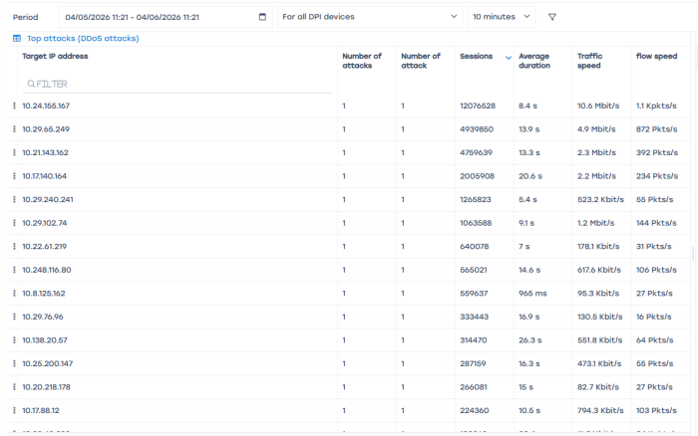
Task: Click flow speed 872 Pkts/s
Action: (656, 129)
